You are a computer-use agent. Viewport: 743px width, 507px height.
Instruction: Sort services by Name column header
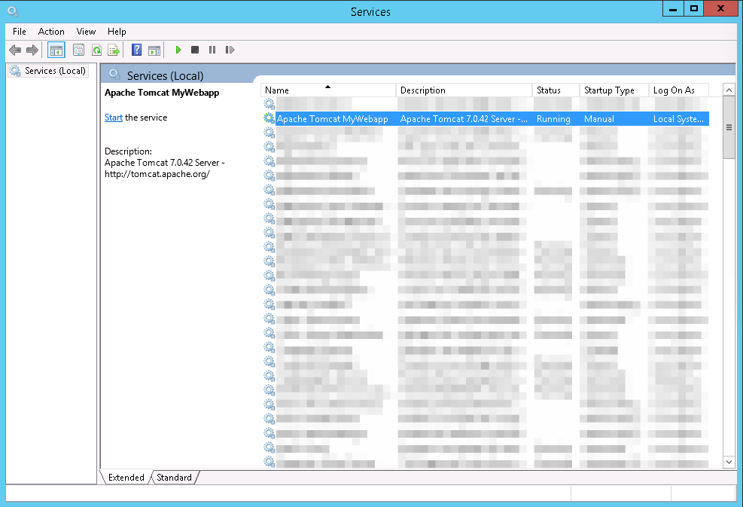[327, 90]
